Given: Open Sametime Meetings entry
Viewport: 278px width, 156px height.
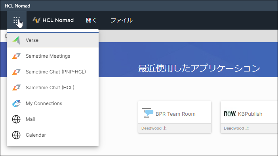Looking at the screenshot, I should pyautogui.click(x=53, y=56).
